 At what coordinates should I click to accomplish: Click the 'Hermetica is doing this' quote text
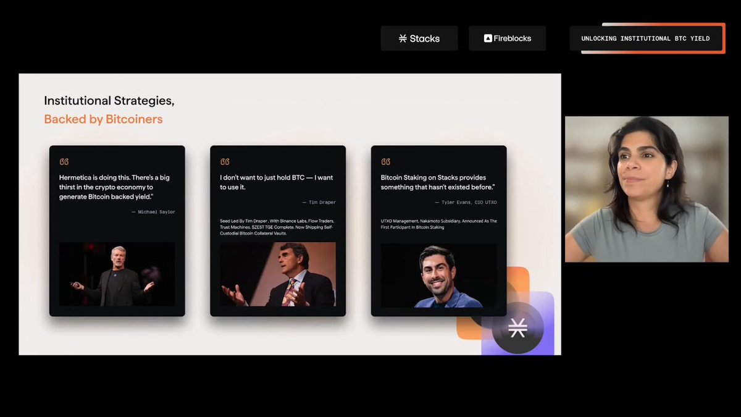pyautogui.click(x=114, y=187)
